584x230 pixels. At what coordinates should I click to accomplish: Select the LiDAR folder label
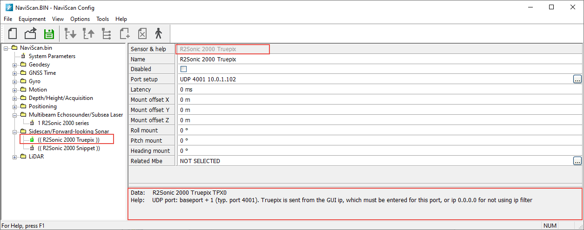(36, 157)
